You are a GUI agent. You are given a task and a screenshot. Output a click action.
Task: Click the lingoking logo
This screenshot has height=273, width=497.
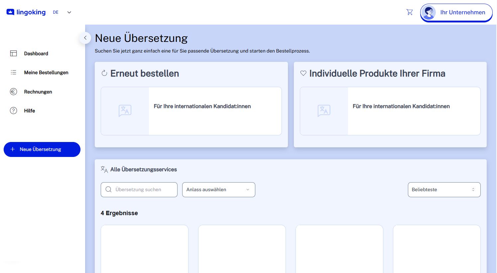[x=26, y=12]
